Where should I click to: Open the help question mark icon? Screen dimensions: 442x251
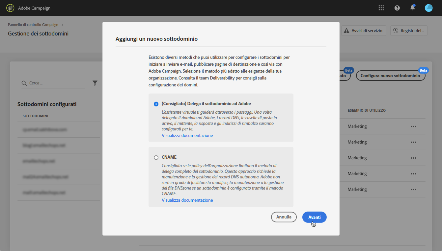(397, 8)
